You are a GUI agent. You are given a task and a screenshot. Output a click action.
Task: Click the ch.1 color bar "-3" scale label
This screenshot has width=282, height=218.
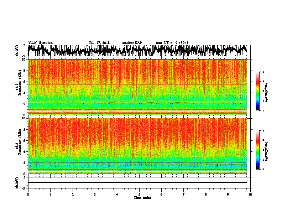[263, 72]
